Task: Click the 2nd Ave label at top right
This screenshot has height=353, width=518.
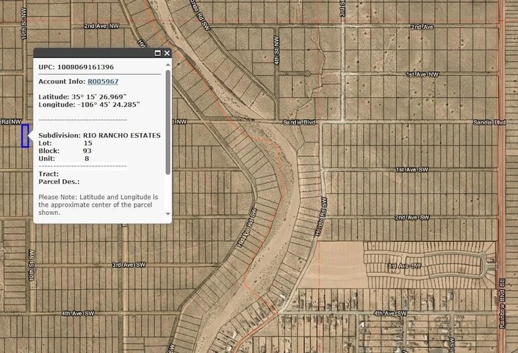Action: pyautogui.click(x=422, y=27)
